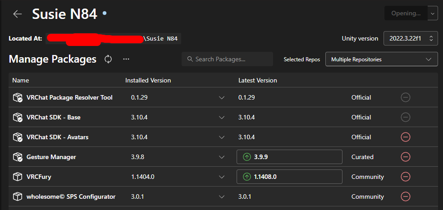Screen dimensions: 443x210
Task: Remove the VRCFury package
Action: pyautogui.click(x=406, y=177)
